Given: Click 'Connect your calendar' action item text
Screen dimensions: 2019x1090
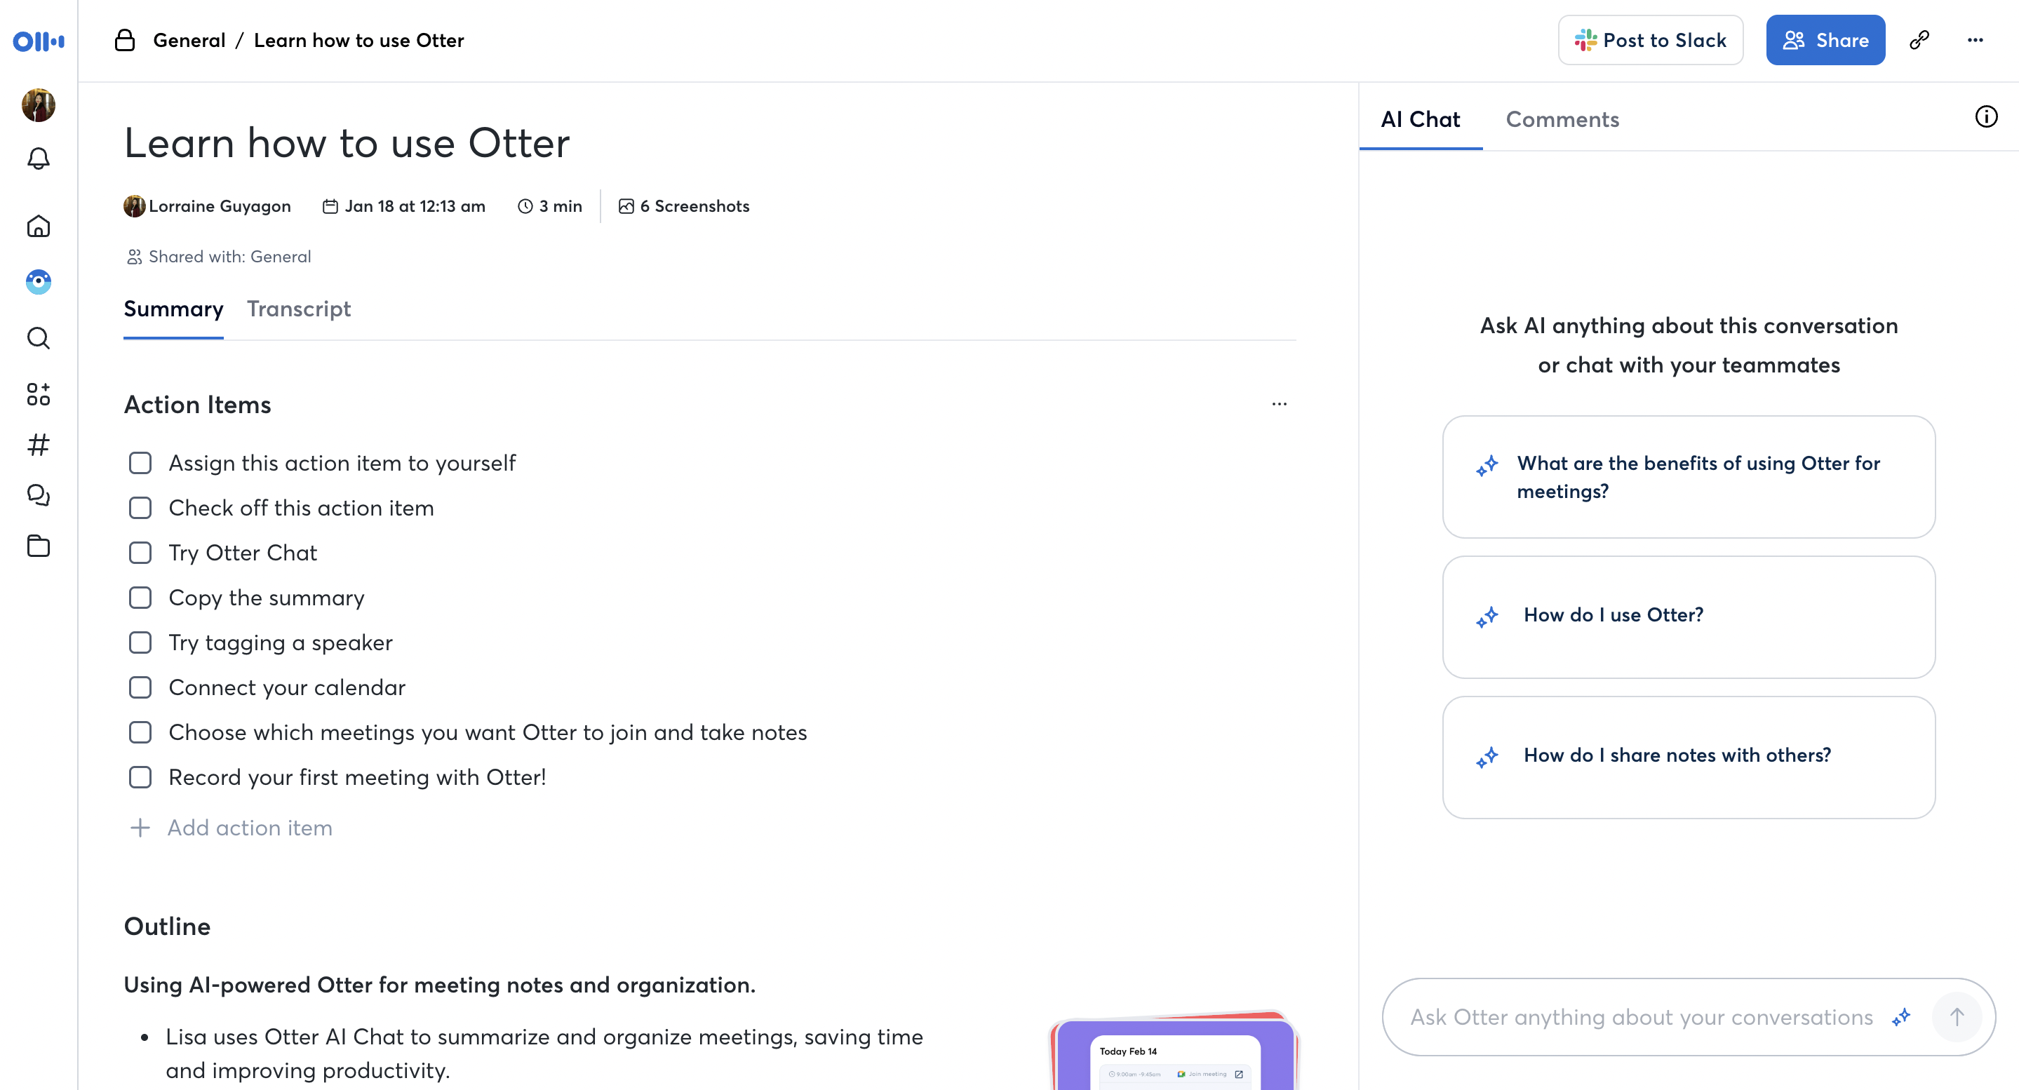Looking at the screenshot, I should 287,687.
